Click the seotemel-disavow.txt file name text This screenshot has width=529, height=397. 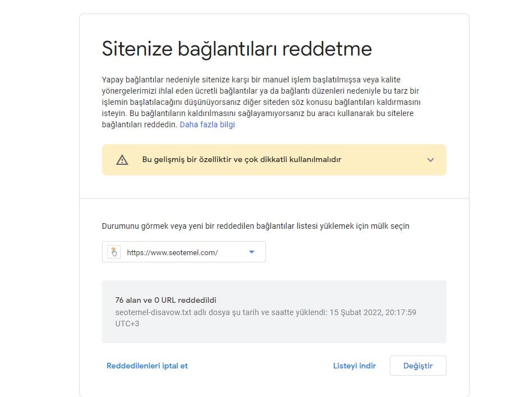154,312
